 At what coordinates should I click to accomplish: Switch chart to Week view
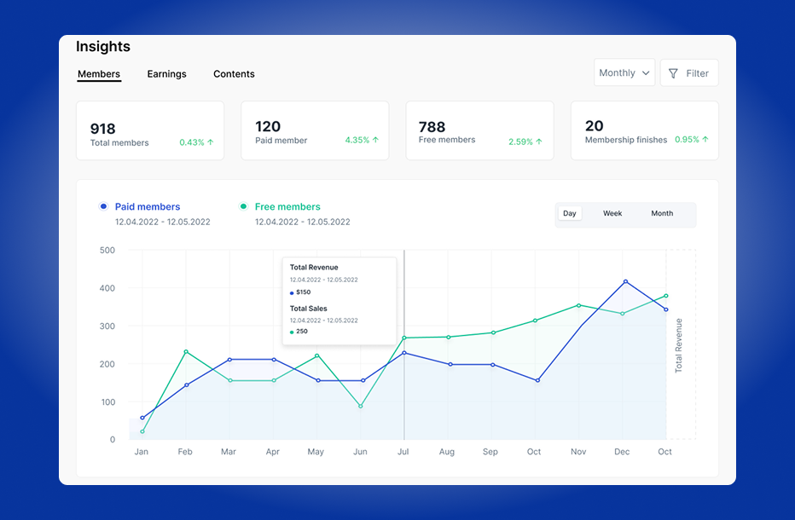pyautogui.click(x=612, y=214)
